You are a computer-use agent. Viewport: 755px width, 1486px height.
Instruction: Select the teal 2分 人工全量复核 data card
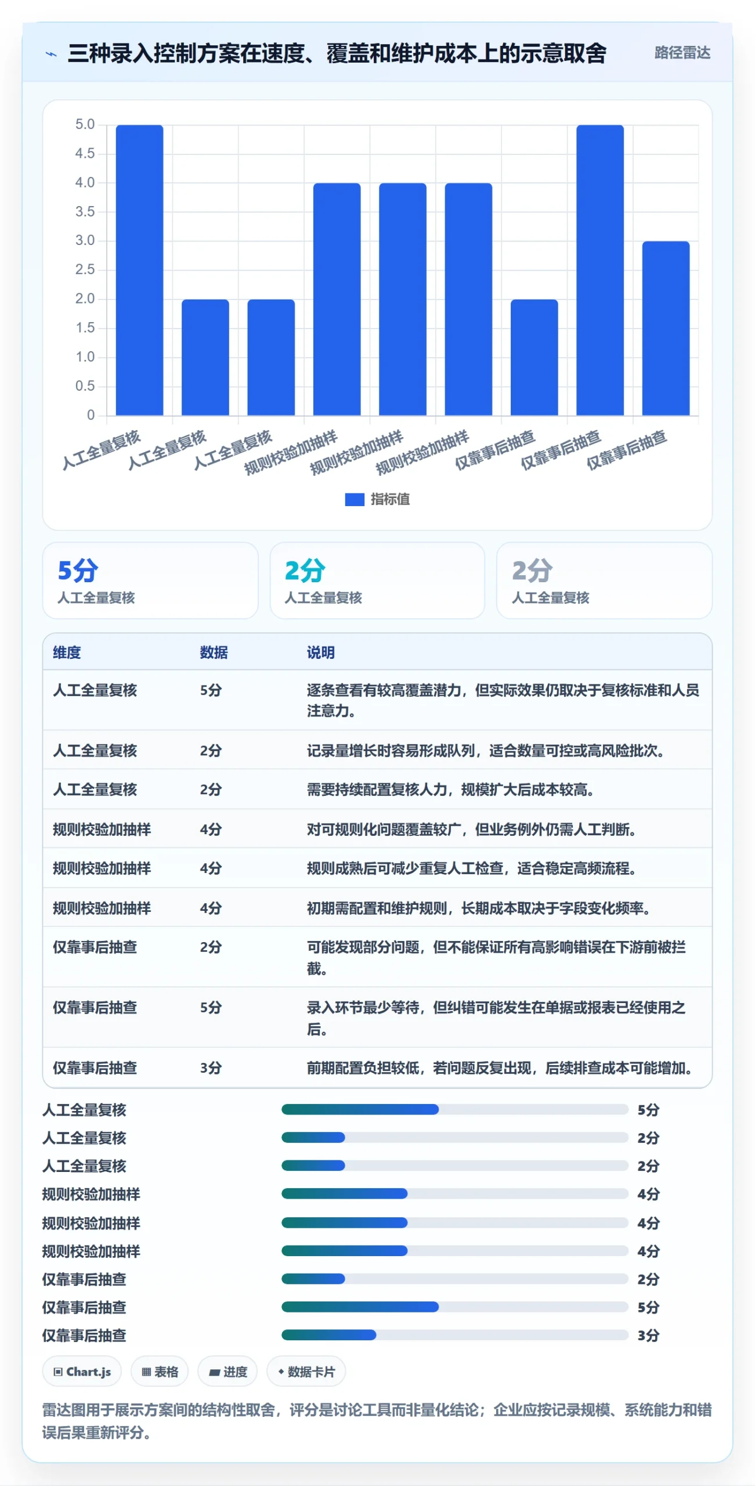tap(377, 580)
